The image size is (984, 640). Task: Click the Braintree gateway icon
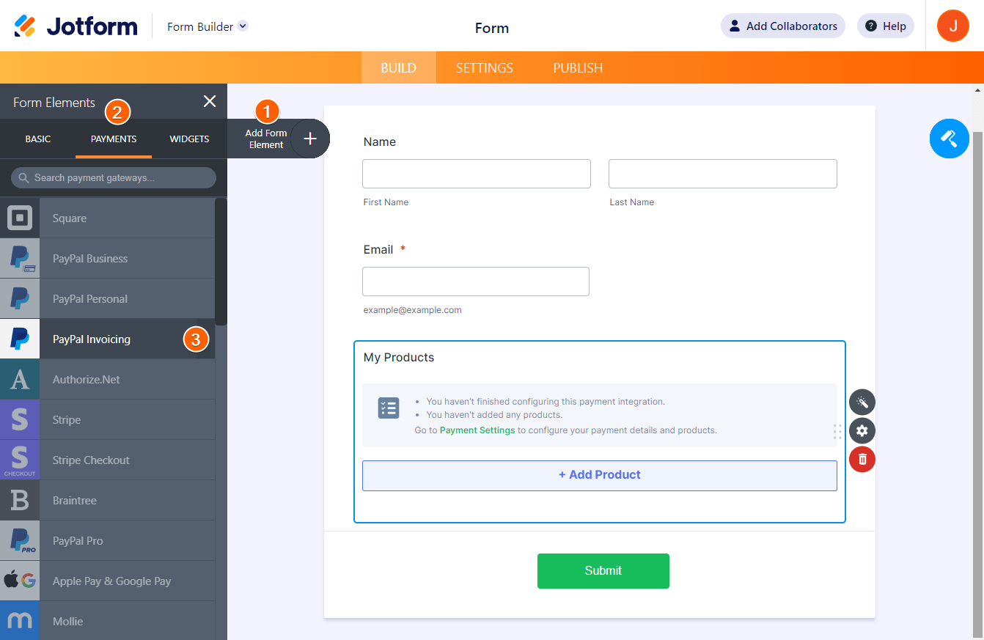(x=20, y=500)
